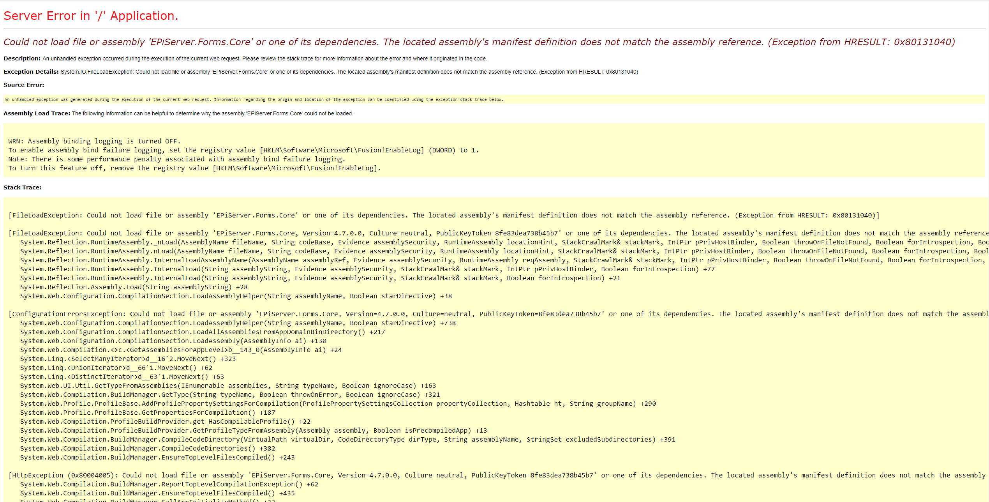
Task: Click the italic 'Could not load file or assembly' error headline
Action: coord(479,42)
